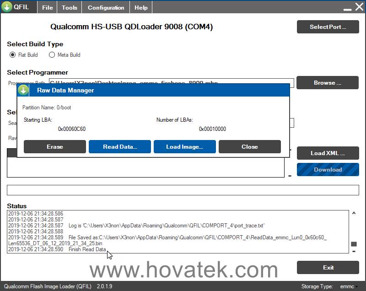Select the Flat Build radio button
The image size is (366, 291).
point(12,55)
